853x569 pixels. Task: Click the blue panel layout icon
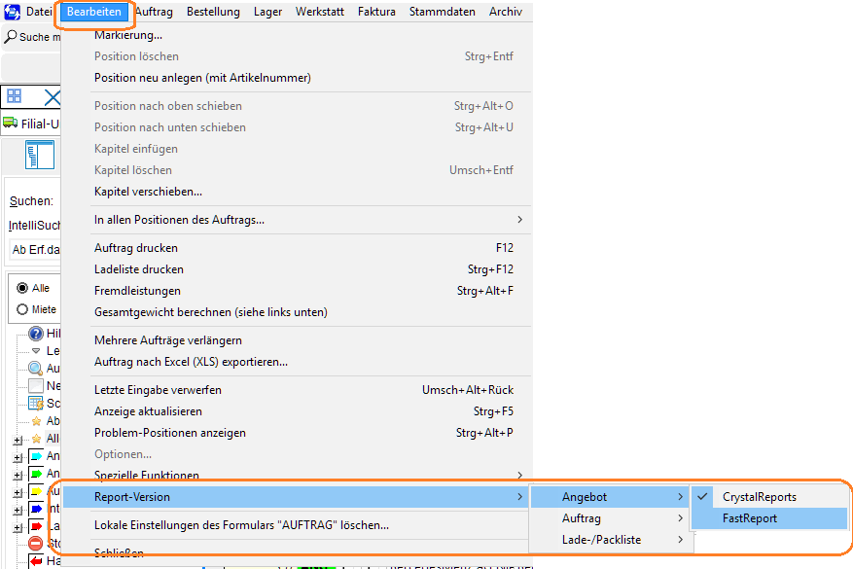[40, 155]
